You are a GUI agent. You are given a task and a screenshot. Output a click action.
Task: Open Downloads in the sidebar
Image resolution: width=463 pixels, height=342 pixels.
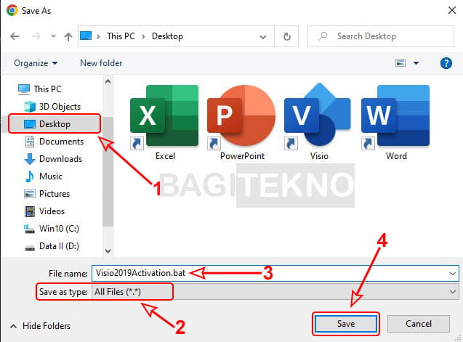(60, 159)
